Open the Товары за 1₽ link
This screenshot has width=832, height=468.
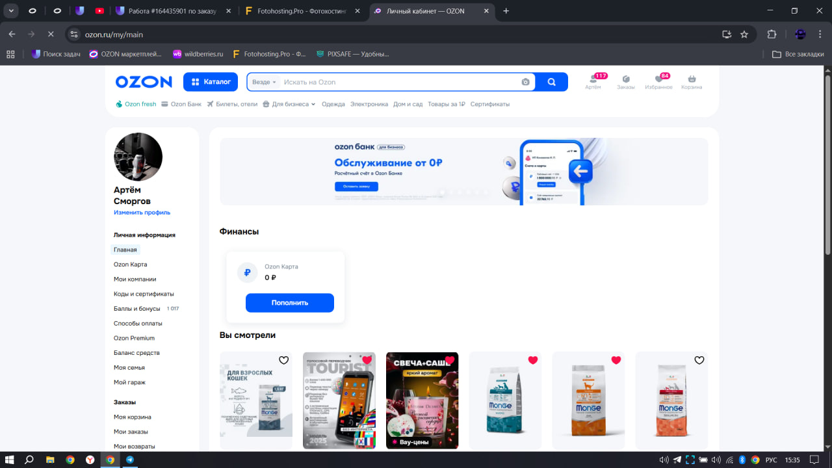pos(447,104)
